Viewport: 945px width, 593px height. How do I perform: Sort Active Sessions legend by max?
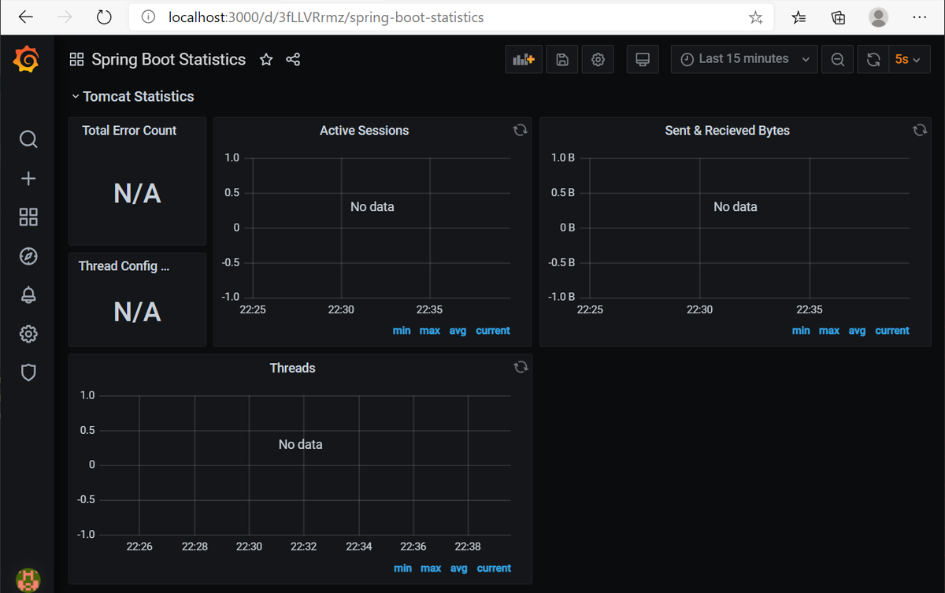pyautogui.click(x=430, y=331)
